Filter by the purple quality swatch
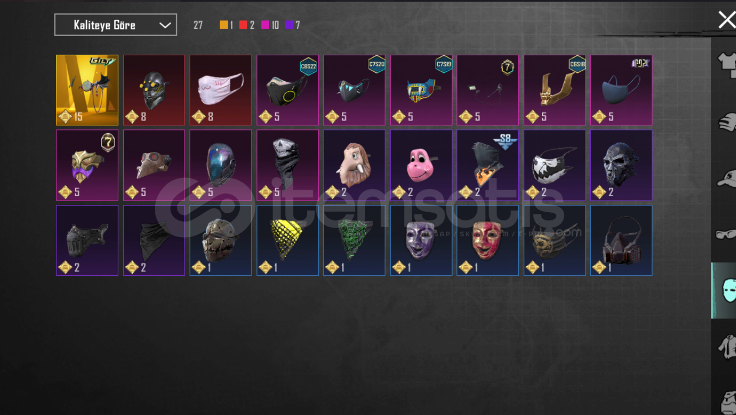736x415 pixels. (x=289, y=25)
